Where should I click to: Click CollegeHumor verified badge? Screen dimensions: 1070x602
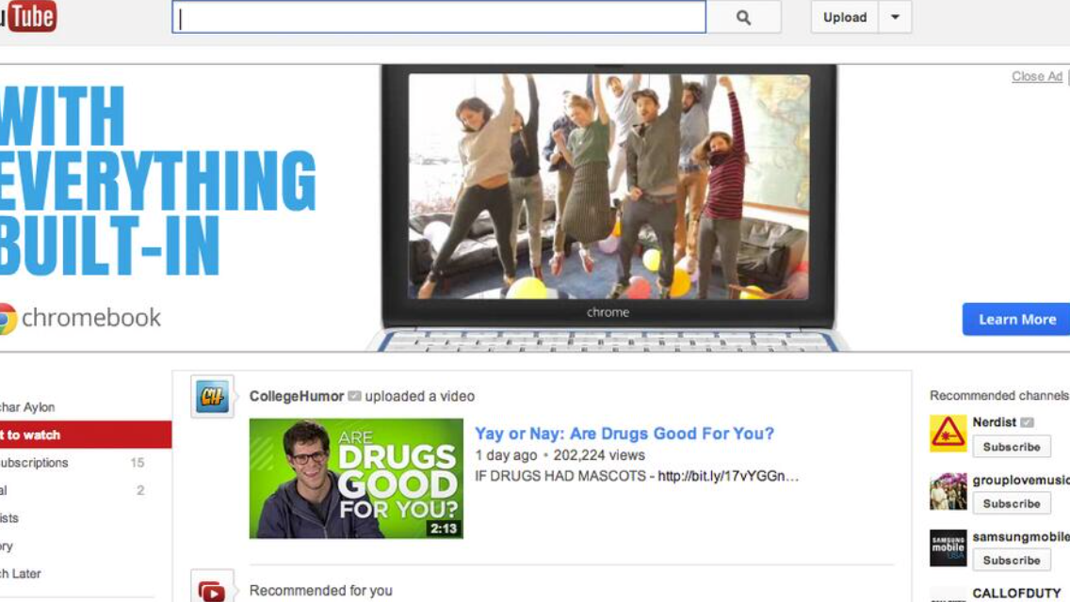(x=354, y=396)
